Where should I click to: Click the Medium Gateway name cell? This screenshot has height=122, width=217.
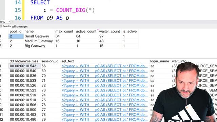click(39, 41)
